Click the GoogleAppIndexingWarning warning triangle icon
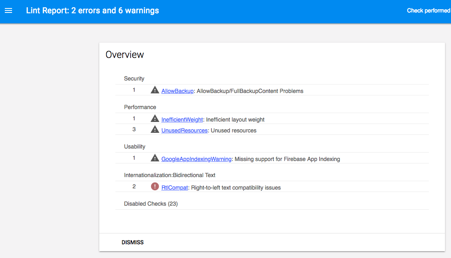 point(155,158)
